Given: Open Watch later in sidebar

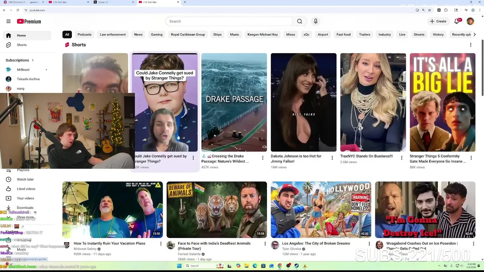Looking at the screenshot, I should click(25, 179).
